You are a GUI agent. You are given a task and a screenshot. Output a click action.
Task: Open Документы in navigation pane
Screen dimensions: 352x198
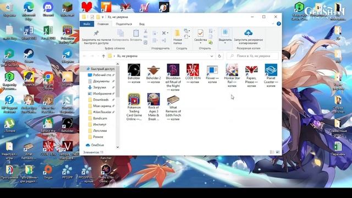pos(101,81)
